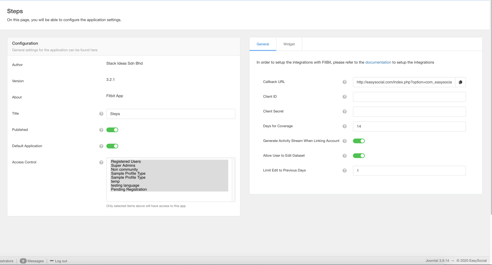This screenshot has width=492, height=265.
Task: Open the FitBit documentation link
Action: (x=378, y=63)
